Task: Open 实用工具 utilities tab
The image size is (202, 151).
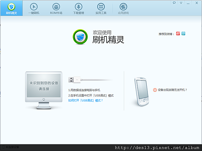Action: pos(101,8)
